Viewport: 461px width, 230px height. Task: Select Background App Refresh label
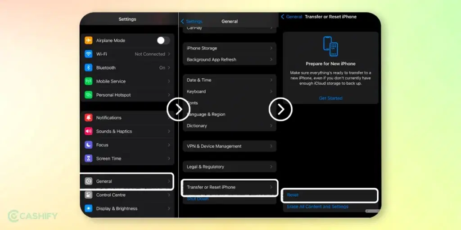(x=212, y=60)
